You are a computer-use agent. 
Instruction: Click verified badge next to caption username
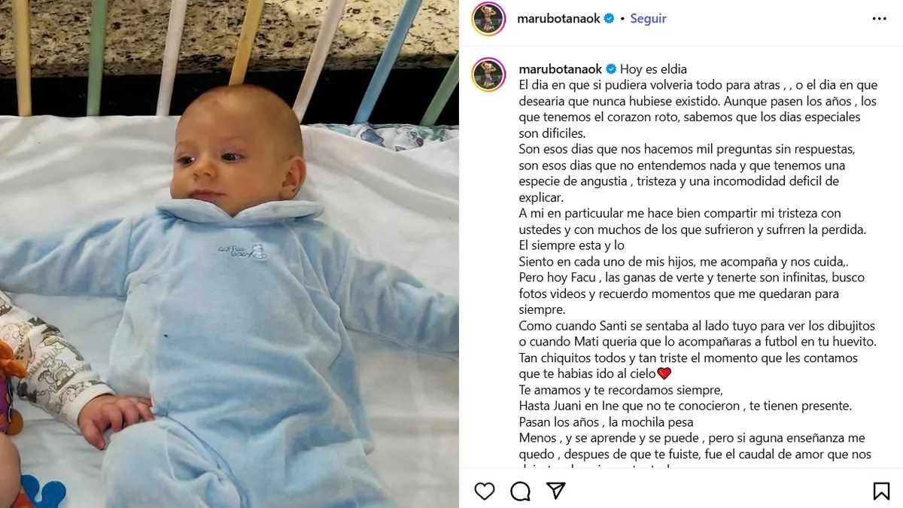[611, 69]
